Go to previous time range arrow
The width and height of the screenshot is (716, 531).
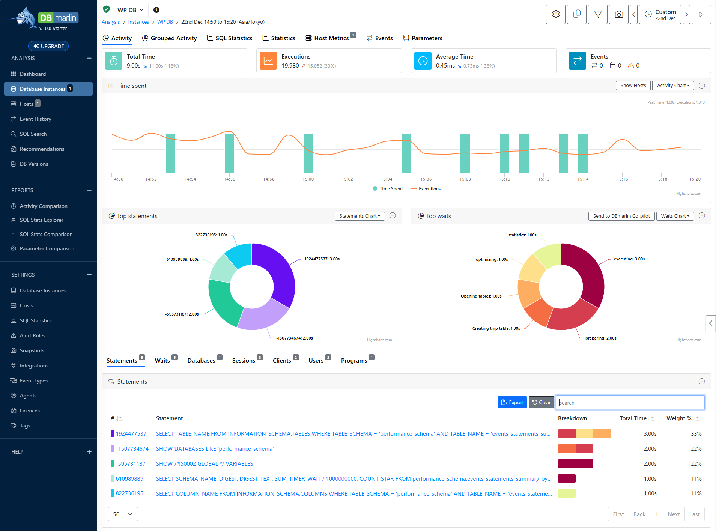[x=634, y=14]
